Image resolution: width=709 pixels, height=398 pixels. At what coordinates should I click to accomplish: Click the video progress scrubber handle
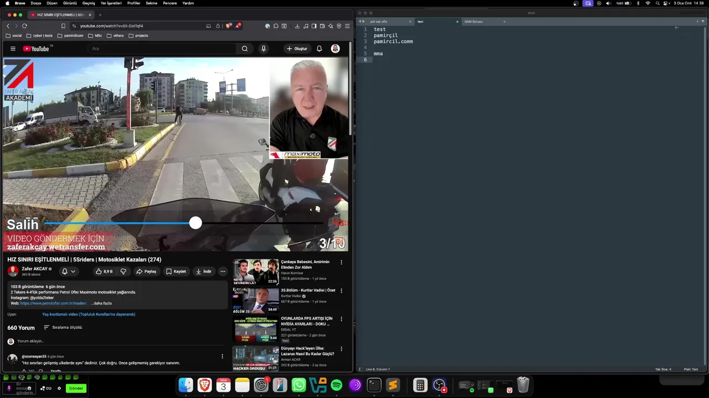click(196, 223)
